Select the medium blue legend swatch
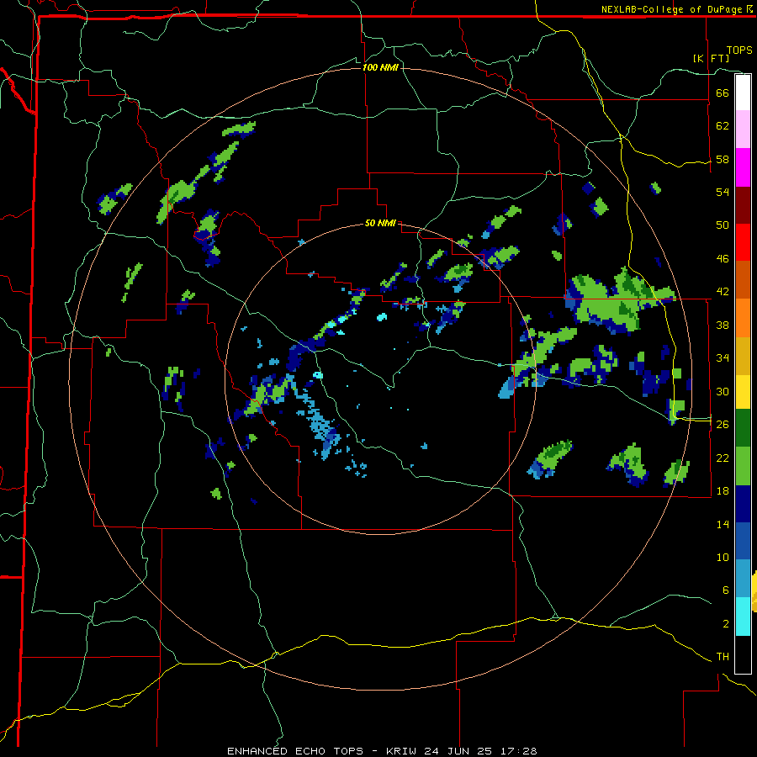This screenshot has width=757, height=757. pyautogui.click(x=743, y=541)
